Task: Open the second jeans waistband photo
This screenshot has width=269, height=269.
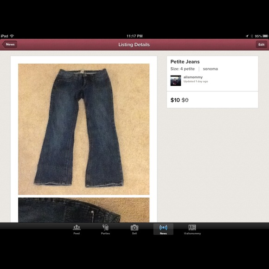Action: click(84, 210)
